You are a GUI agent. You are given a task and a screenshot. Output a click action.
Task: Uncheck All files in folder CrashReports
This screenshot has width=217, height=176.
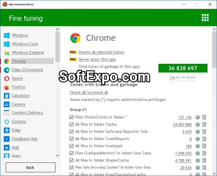point(71,139)
